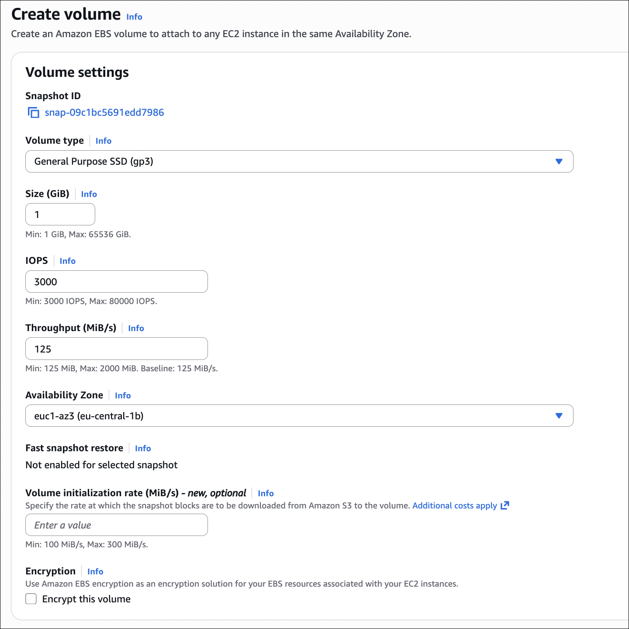Click the Volume type dropdown arrow
The image size is (629, 629).
559,162
